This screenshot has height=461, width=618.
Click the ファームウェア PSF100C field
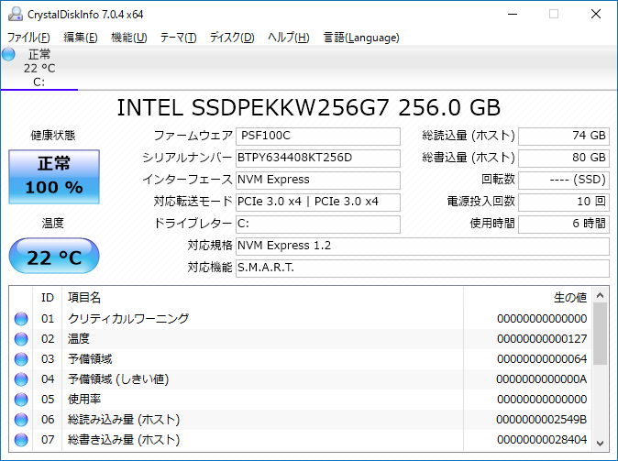[x=317, y=136]
